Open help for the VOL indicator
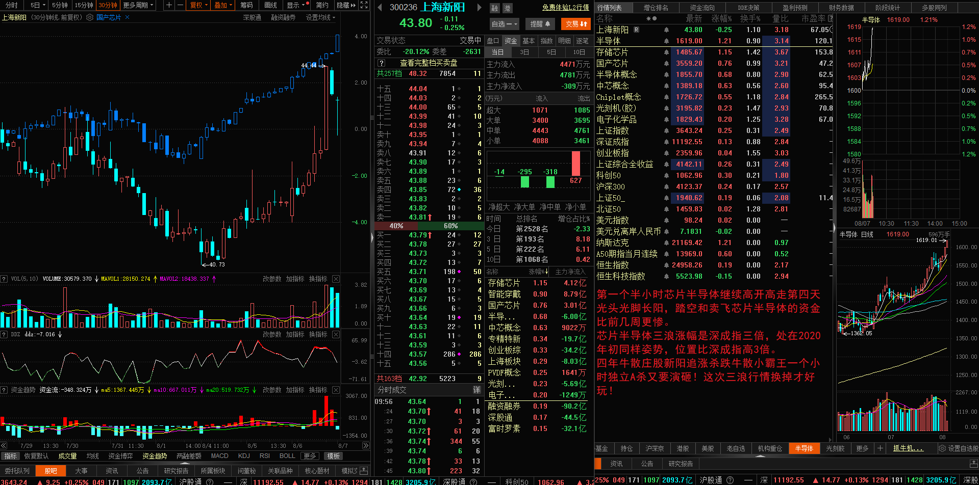Image resolution: width=979 pixels, height=485 pixels. 4,279
